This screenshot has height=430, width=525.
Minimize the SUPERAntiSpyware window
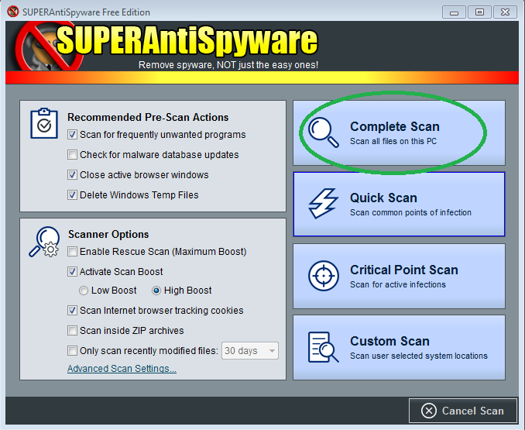tap(454, 12)
